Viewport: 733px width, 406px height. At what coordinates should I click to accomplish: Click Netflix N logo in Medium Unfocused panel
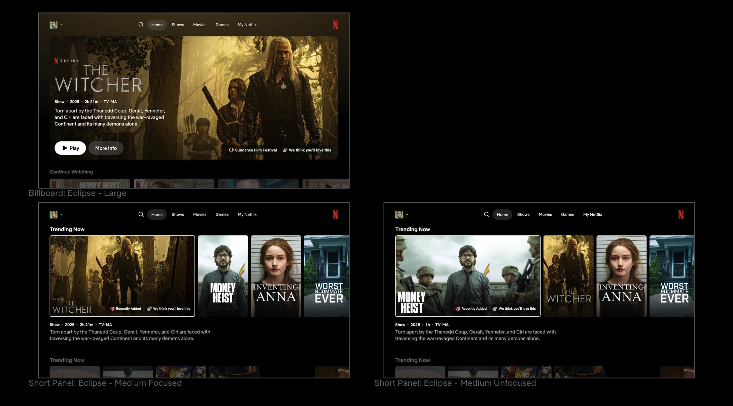pyautogui.click(x=681, y=214)
